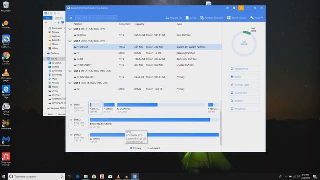This screenshot has height=180, width=320.
Task: Click the Windows Start button
Action: coord(4,176)
